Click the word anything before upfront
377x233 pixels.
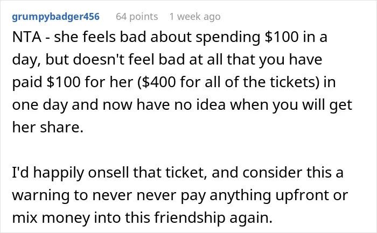[240, 196]
